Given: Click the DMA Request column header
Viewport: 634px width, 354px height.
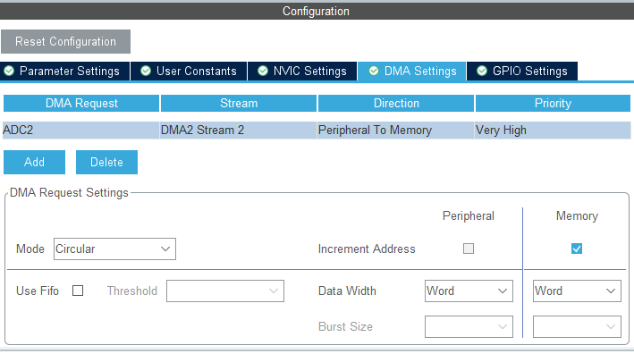Looking at the screenshot, I should 81,104.
